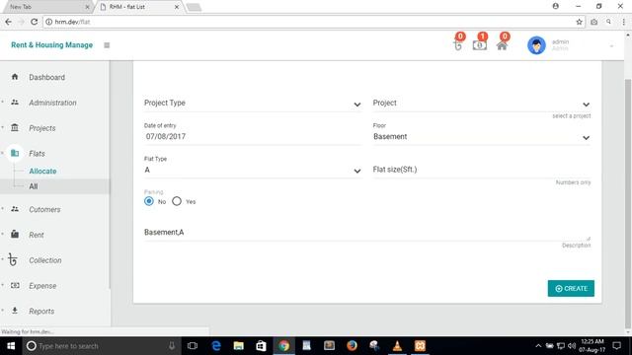Open File Explorer from the taskbar
Viewport: 632px width, 355px height.
tap(239, 346)
